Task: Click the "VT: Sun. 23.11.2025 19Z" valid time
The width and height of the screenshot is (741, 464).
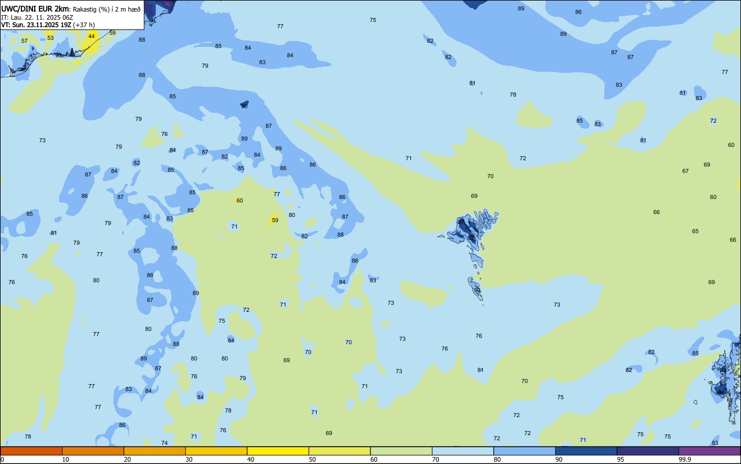Action: (x=36, y=25)
